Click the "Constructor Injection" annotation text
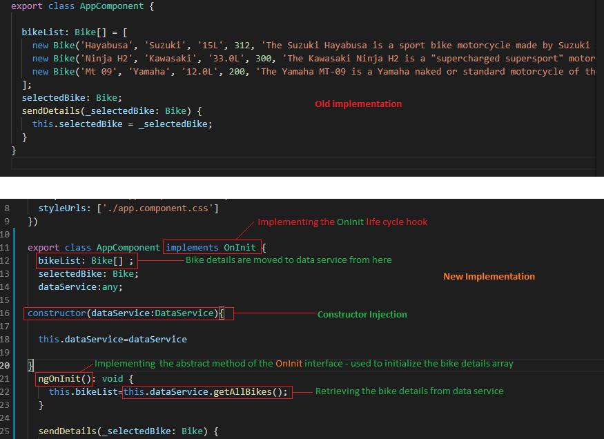 [x=362, y=314]
